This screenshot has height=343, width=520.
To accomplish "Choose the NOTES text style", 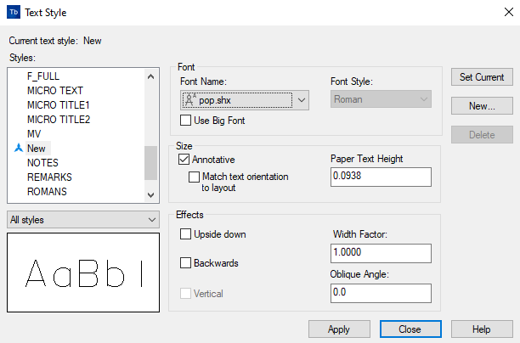I will 42,162.
